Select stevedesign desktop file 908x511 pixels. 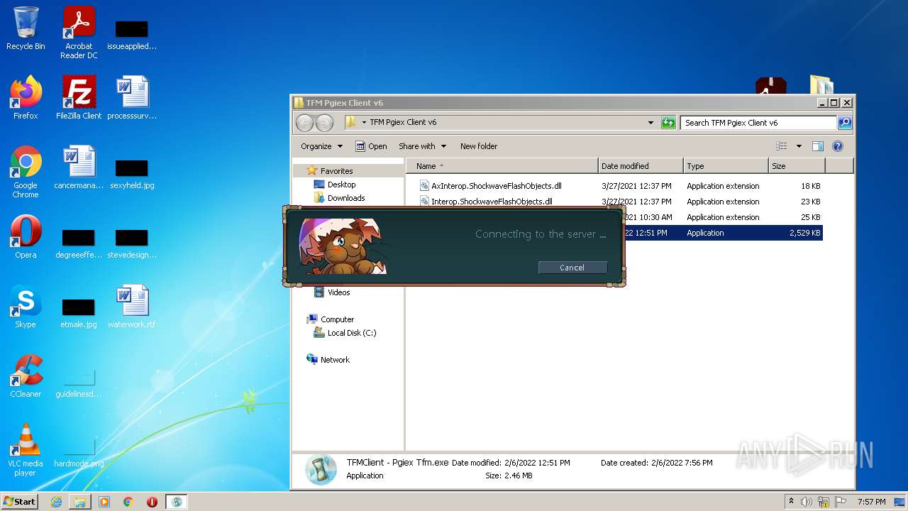coord(132,243)
